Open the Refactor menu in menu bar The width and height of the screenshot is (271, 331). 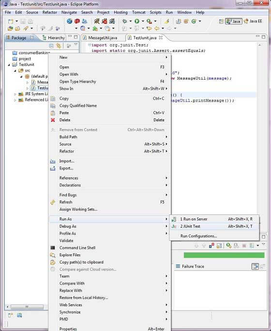point(50,13)
